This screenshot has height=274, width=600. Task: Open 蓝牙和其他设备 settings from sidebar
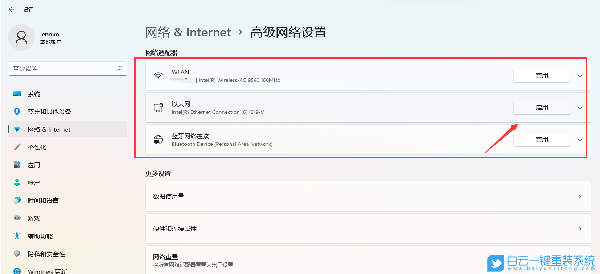click(x=16, y=111)
